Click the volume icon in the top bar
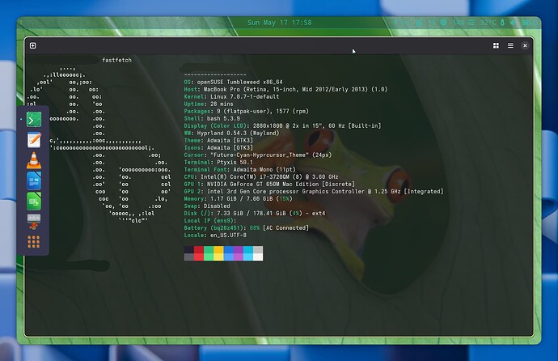Viewport: 558px width, 361px height. point(513,23)
